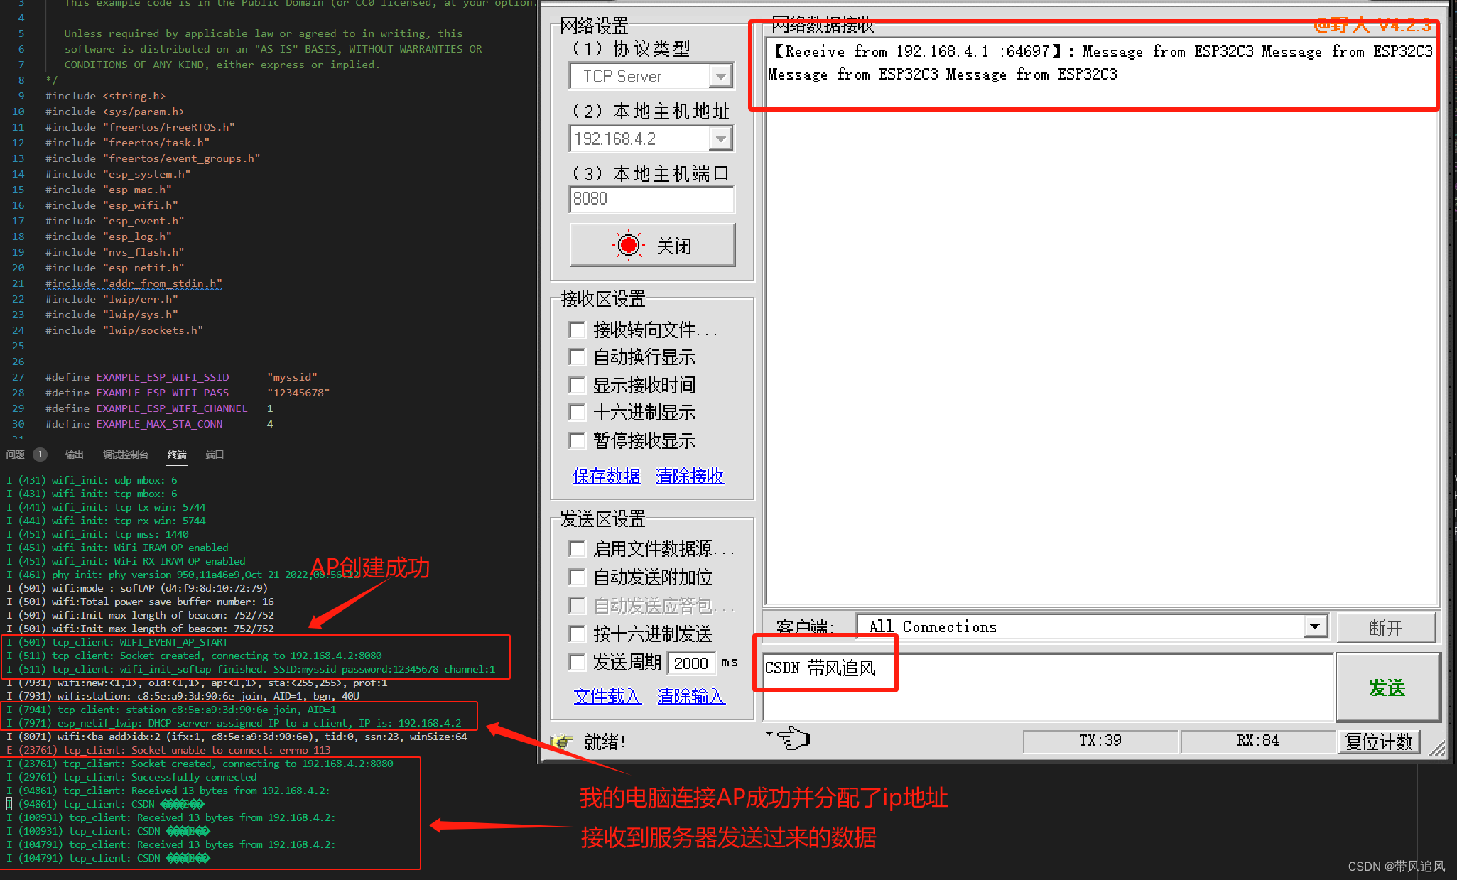The height and width of the screenshot is (880, 1457).
Task: Switch to 问题 tab in VS Code panel
Action: coord(15,455)
